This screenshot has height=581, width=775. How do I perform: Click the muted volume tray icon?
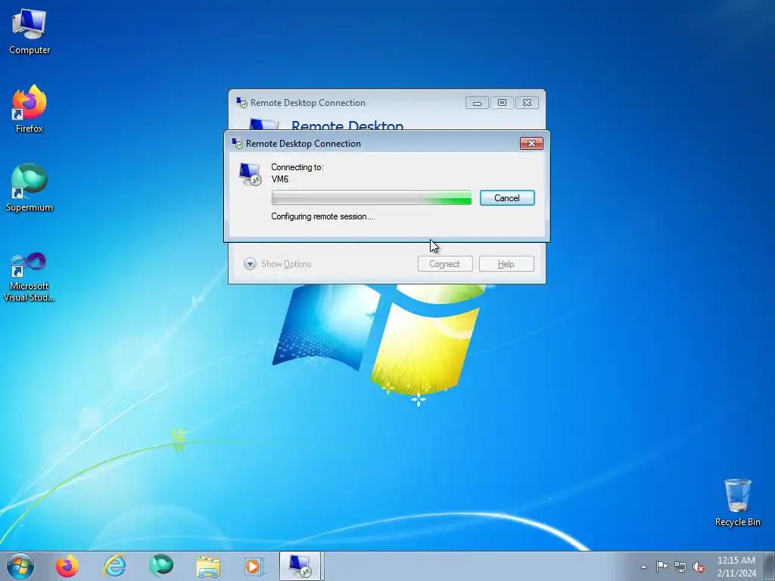coord(699,567)
